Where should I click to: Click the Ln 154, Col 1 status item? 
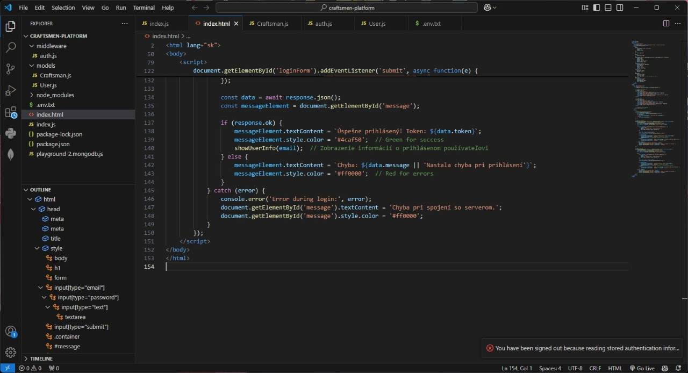517,368
